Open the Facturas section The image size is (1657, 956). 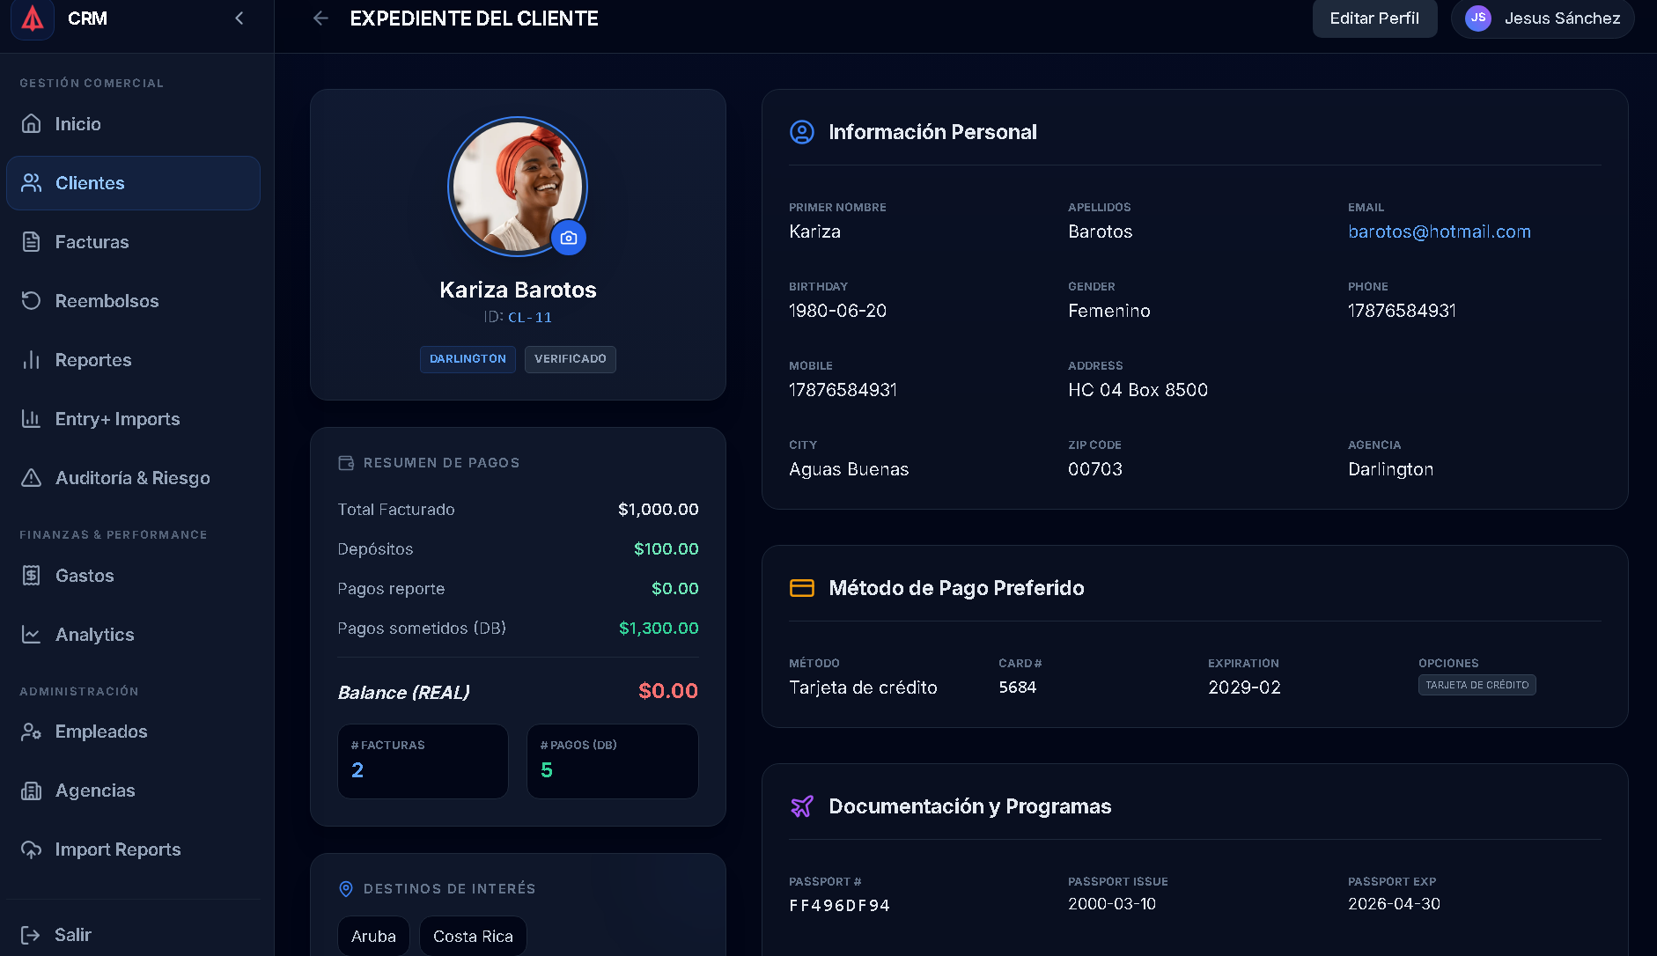133,242
